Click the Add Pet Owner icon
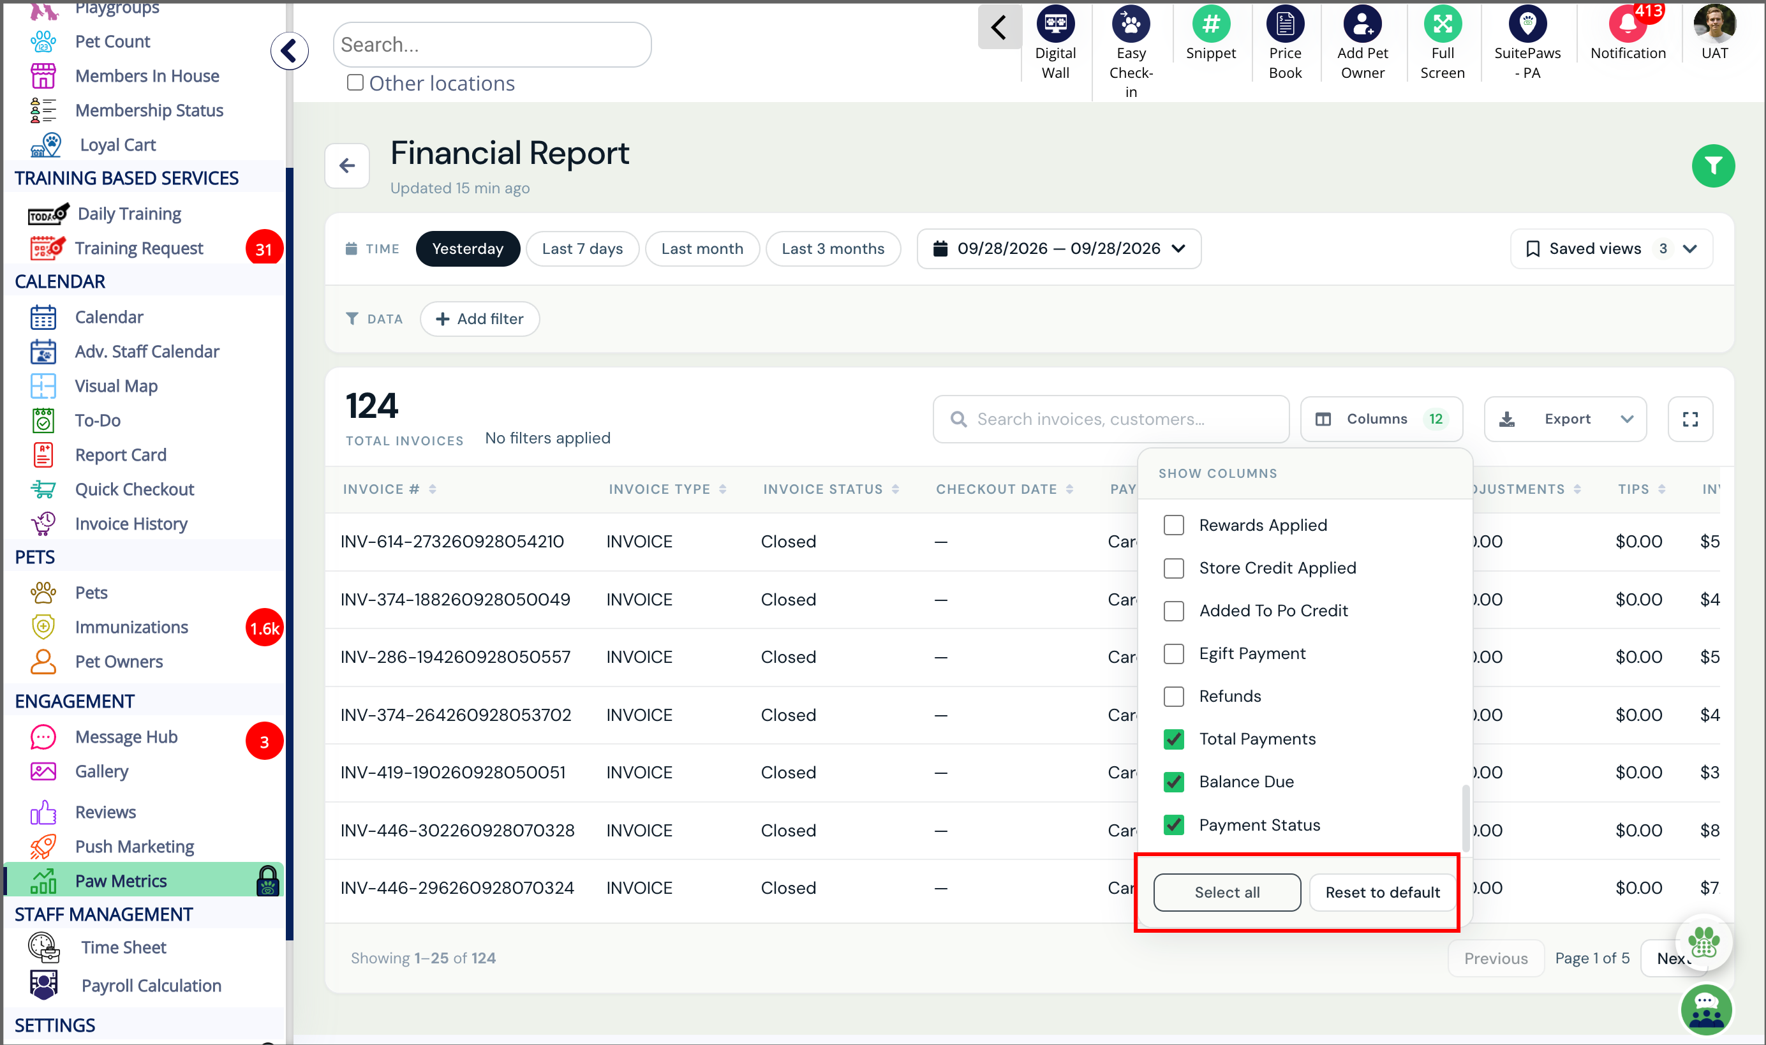Screen dimensions: 1766x1045 [x=1362, y=25]
